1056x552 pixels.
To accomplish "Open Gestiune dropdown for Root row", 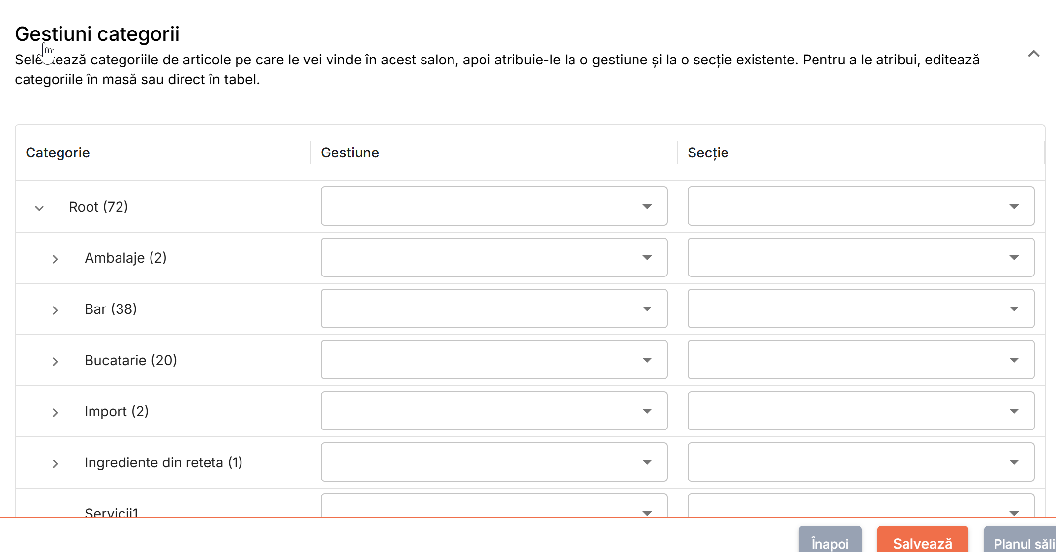I will point(494,206).
